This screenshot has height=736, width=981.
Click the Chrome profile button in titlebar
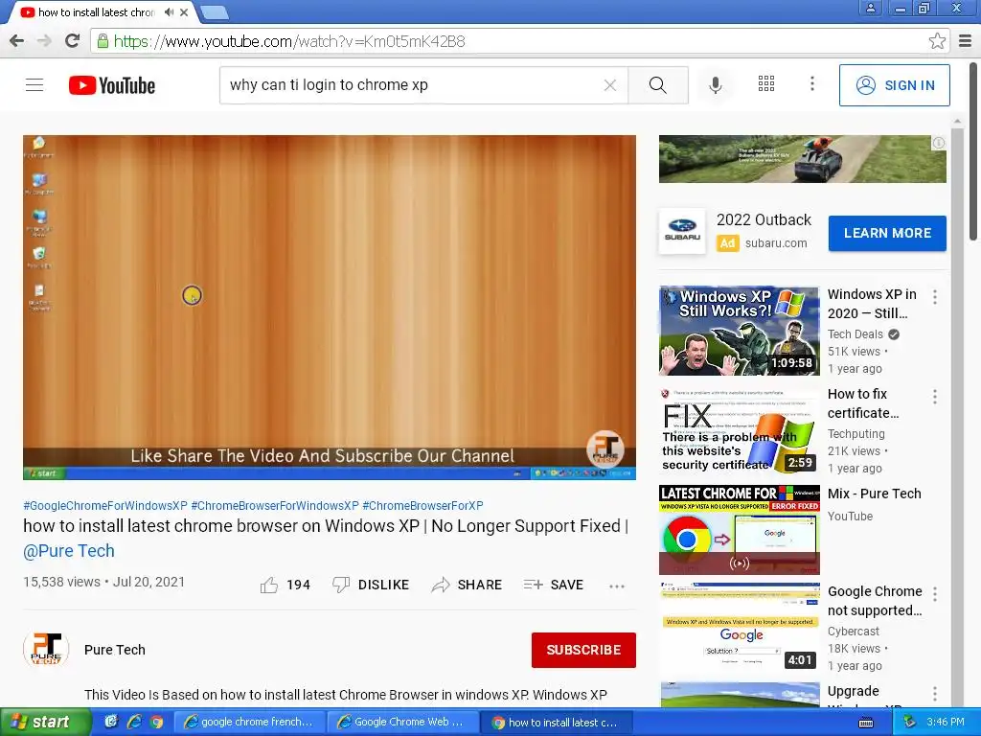870,8
